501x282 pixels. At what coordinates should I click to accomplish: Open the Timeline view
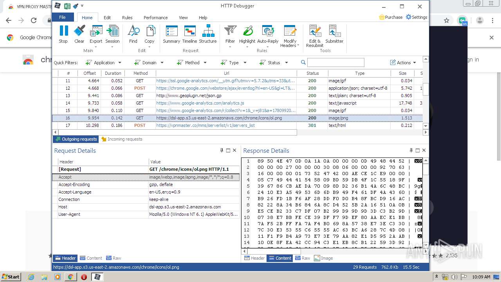pyautogui.click(x=190, y=34)
